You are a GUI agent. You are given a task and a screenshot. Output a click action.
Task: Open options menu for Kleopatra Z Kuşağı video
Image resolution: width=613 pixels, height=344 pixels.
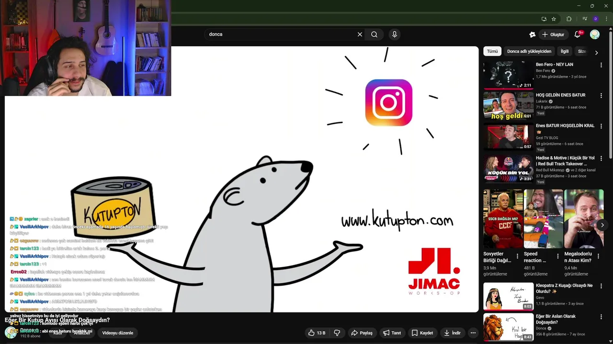pyautogui.click(x=601, y=286)
